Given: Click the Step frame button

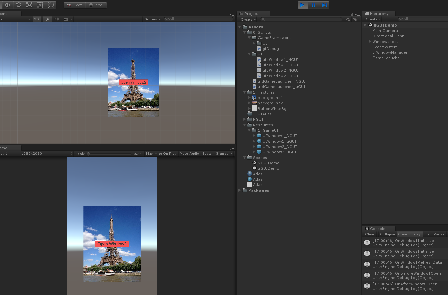Looking at the screenshot, I should pyautogui.click(x=324, y=5).
